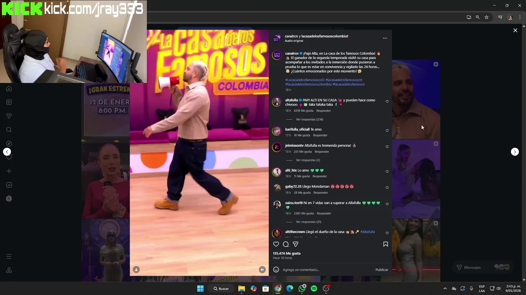Viewport: 526px width, 295px height.
Task: Open Chrome media control icon
Action: point(500,17)
